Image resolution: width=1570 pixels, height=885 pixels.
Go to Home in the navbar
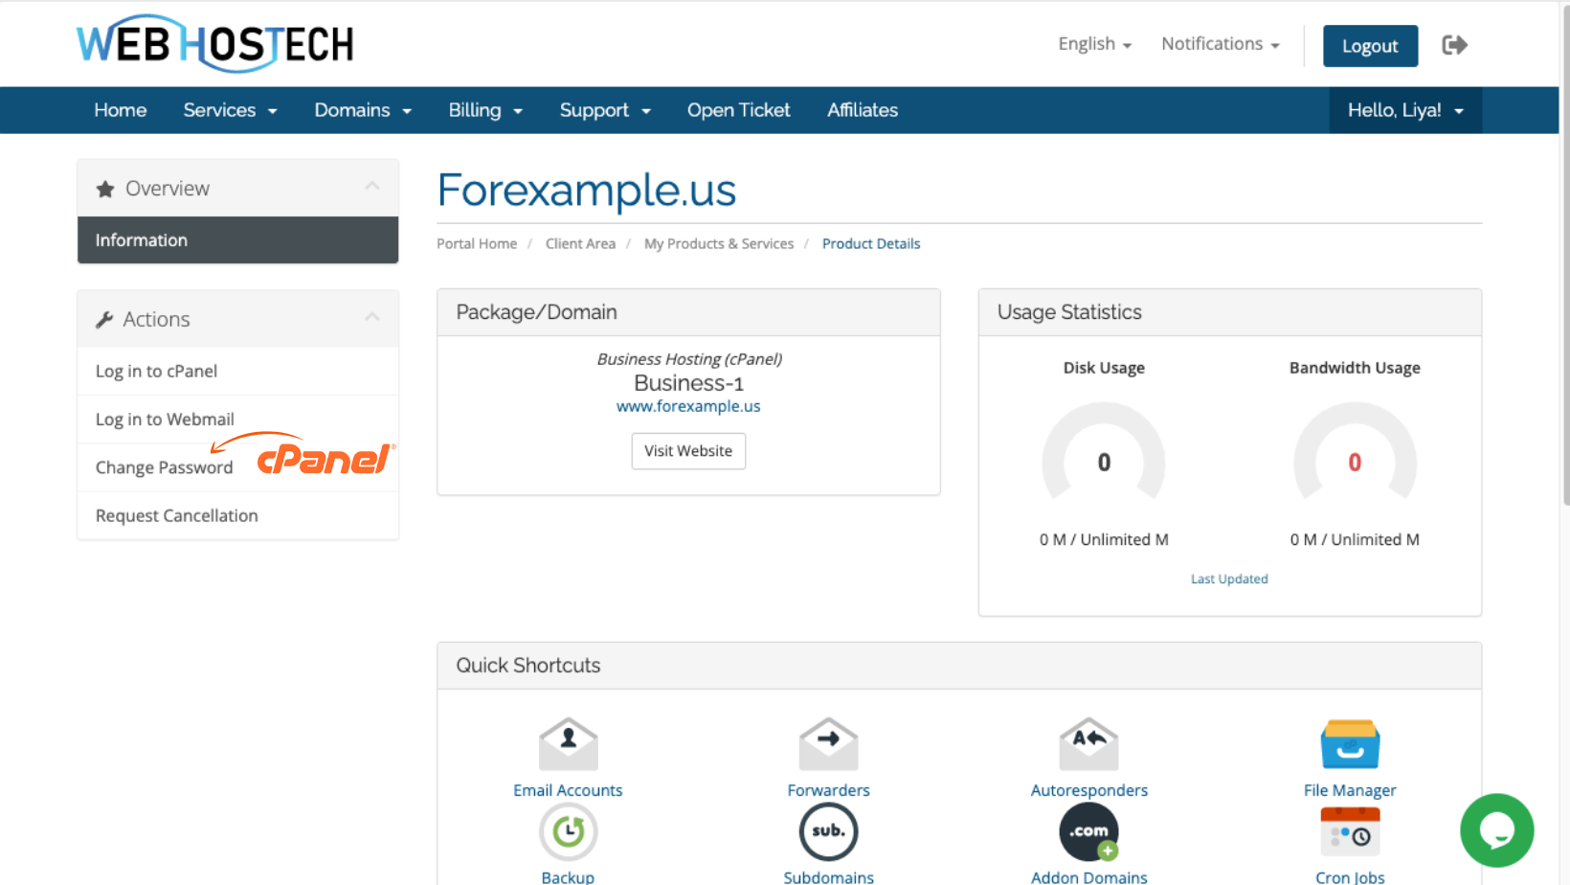pos(121,110)
